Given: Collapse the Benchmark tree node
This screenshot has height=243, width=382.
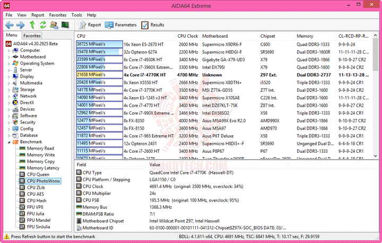Looking at the screenshot, I should [9, 142].
